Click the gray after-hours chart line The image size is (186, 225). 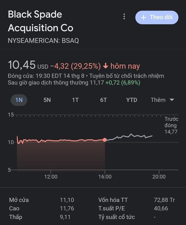pyautogui.click(x=129, y=136)
